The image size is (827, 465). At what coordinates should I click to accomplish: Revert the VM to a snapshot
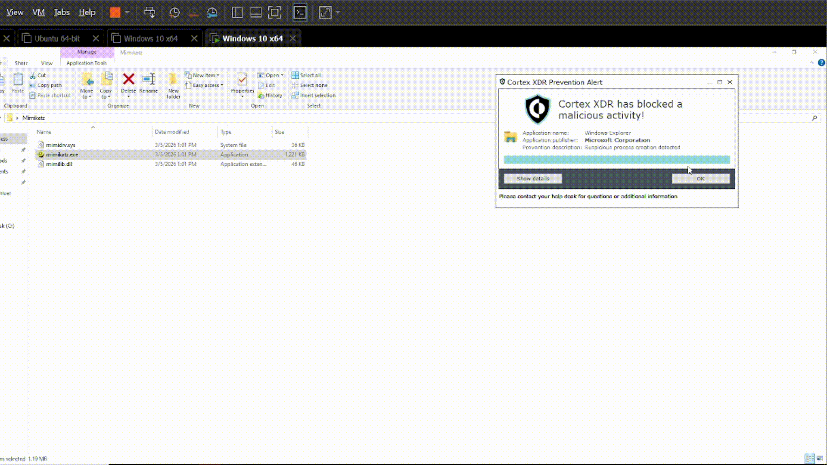193,12
